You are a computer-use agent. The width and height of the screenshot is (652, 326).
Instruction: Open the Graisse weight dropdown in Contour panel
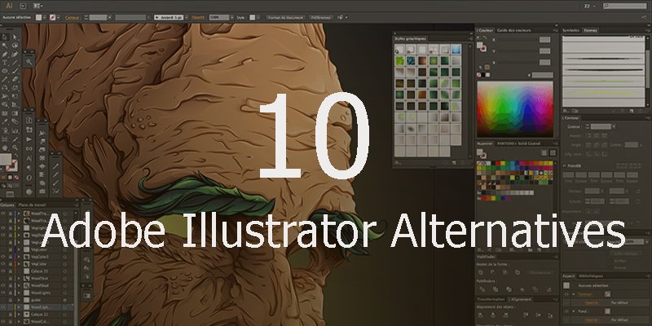(x=614, y=126)
